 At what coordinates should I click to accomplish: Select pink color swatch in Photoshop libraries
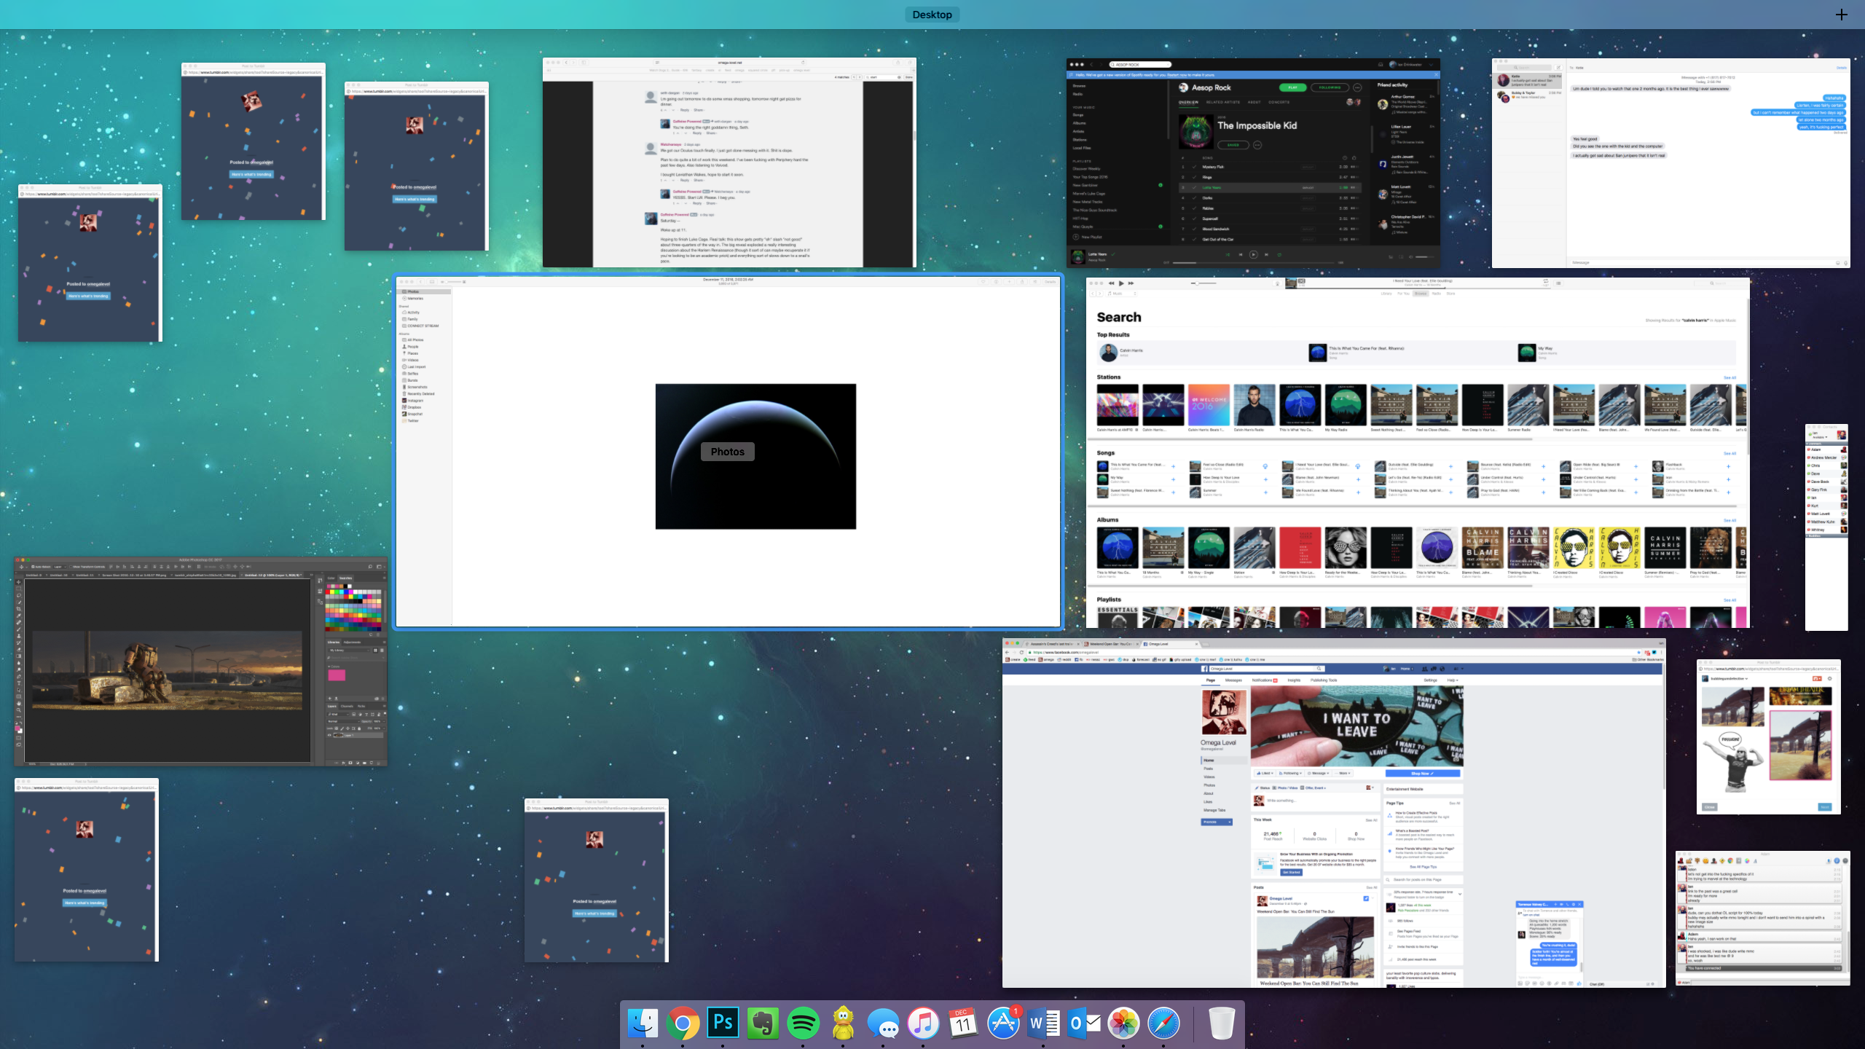(x=337, y=675)
